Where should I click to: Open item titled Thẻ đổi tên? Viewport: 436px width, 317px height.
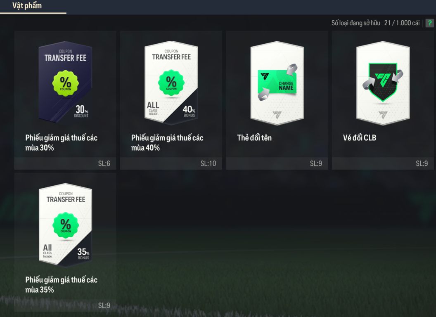pos(254,137)
